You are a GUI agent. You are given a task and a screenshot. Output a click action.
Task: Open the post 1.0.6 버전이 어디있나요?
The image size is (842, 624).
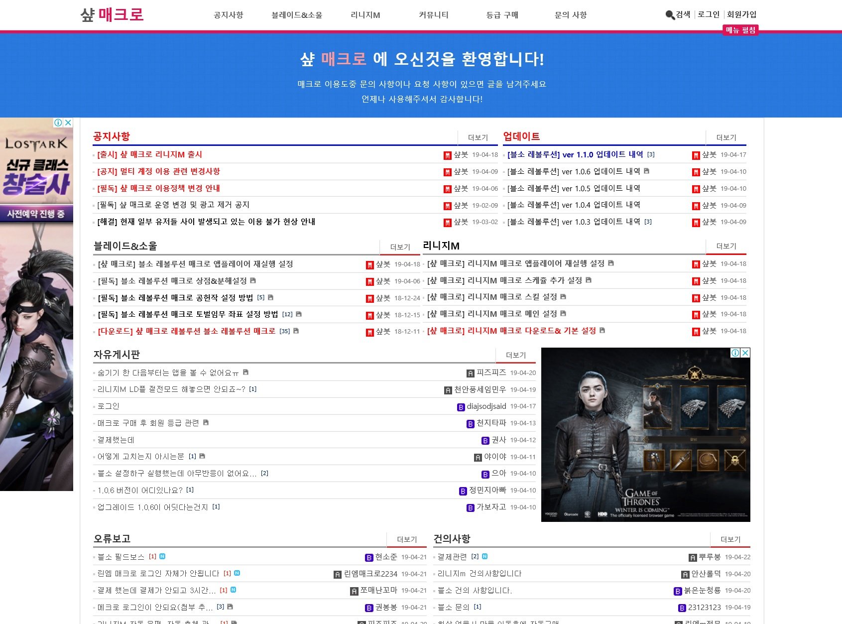coord(140,491)
